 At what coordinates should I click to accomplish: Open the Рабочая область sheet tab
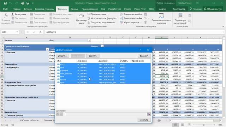coord(29,120)
